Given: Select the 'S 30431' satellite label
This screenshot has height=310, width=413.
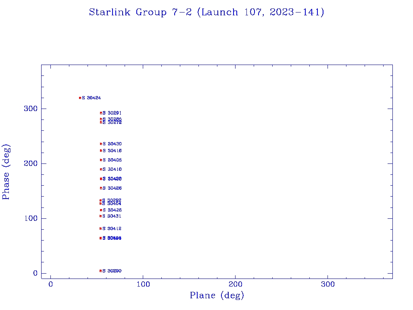Looking at the screenshot, I should click(x=112, y=216).
